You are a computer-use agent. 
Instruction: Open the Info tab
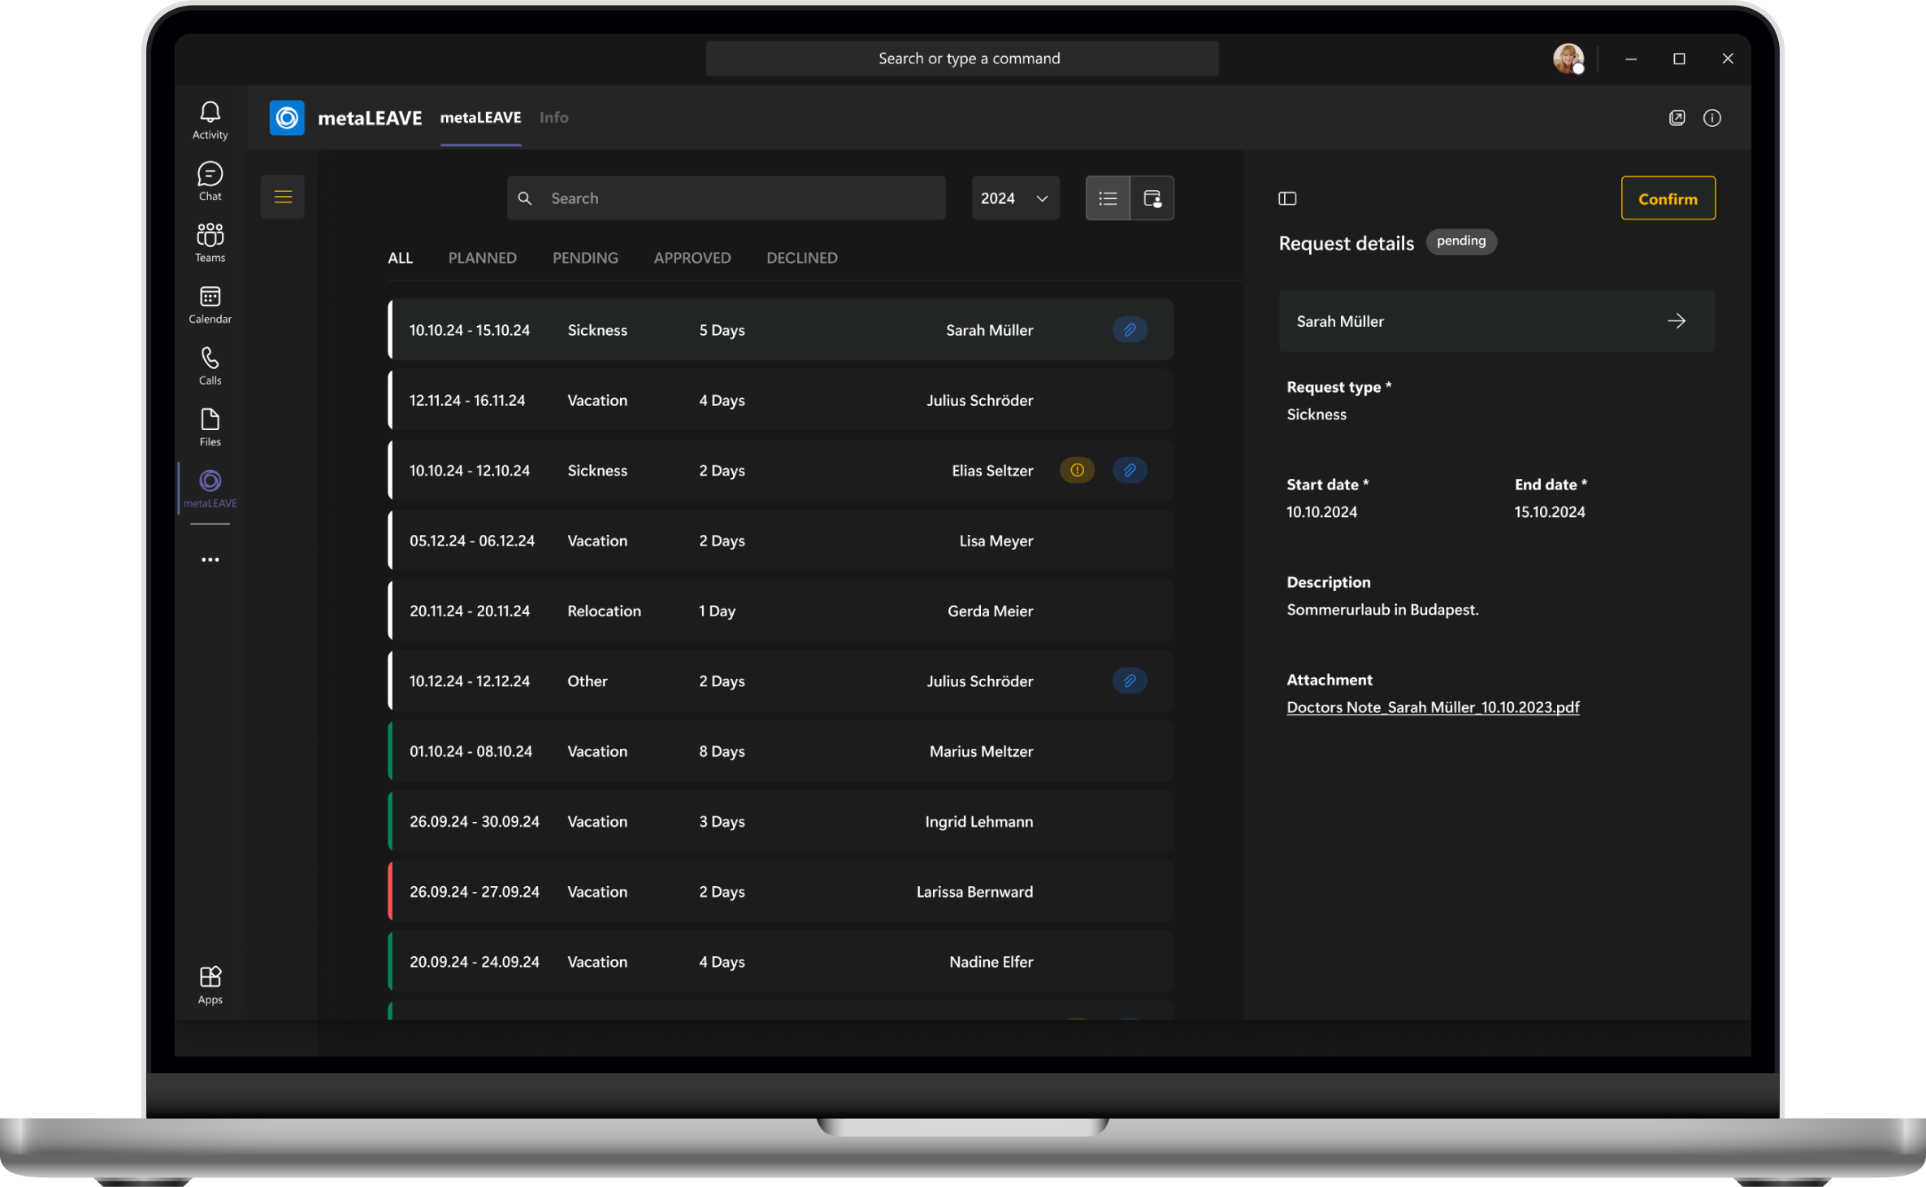tap(553, 118)
